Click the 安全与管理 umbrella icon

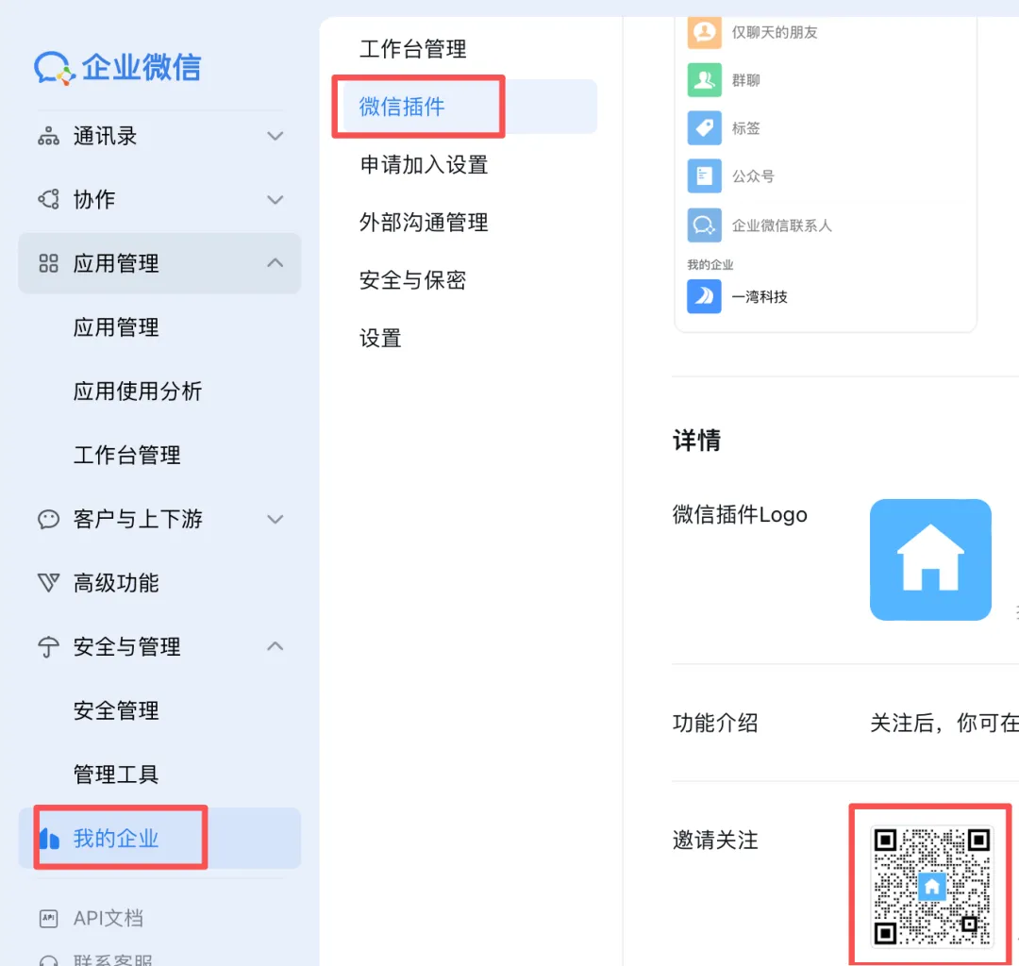(x=49, y=647)
